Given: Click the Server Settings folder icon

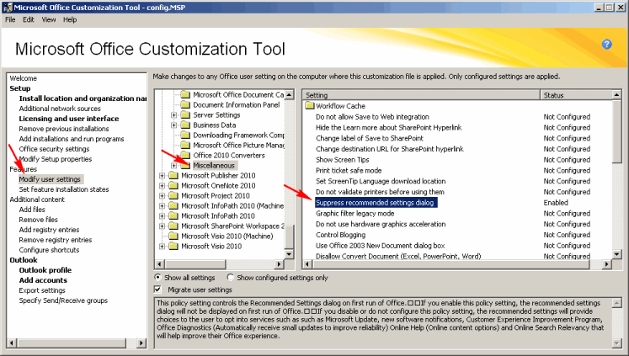Looking at the screenshot, I should [185, 114].
